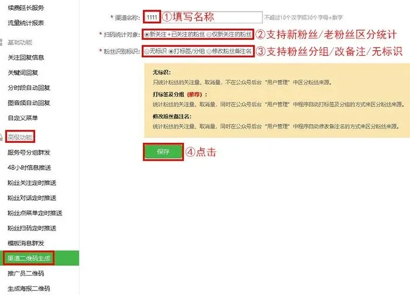
Task: Collapse the 基础功能 section header
Action: click(20, 42)
